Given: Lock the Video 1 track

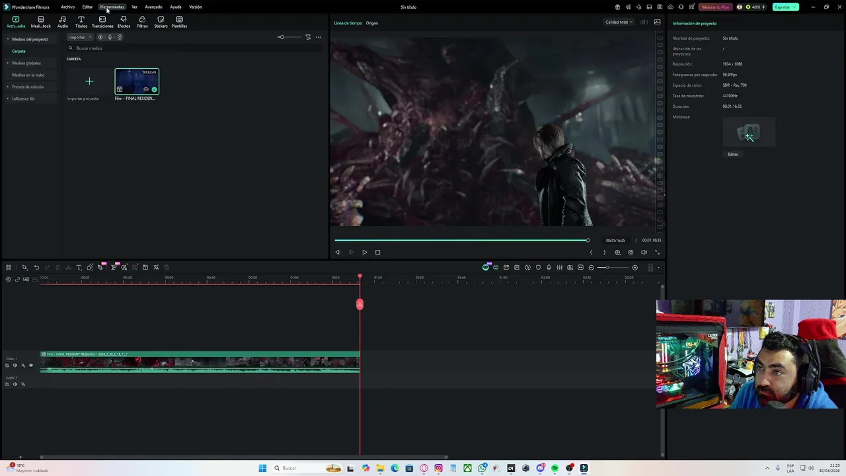Looking at the screenshot, I should [x=7, y=365].
